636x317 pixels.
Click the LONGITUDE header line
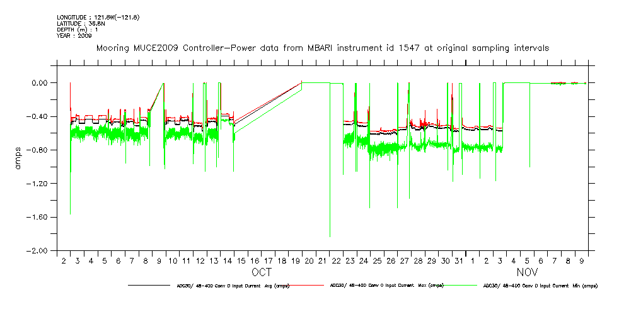pos(98,17)
